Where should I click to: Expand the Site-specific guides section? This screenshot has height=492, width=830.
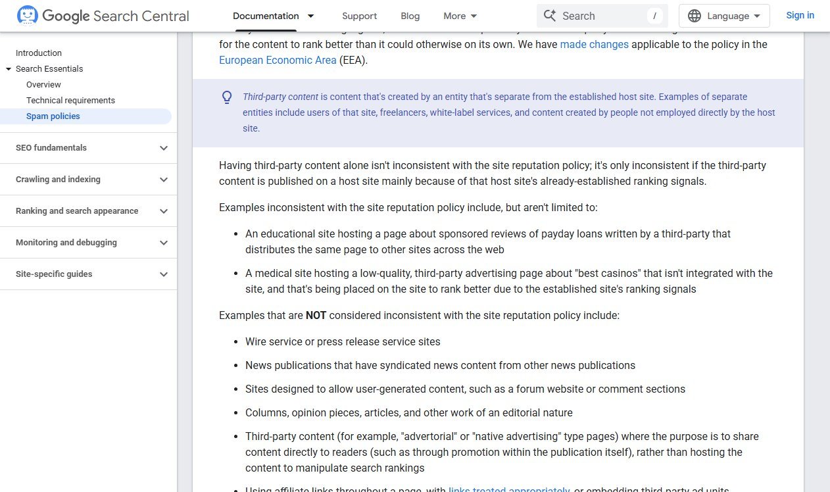(x=164, y=274)
